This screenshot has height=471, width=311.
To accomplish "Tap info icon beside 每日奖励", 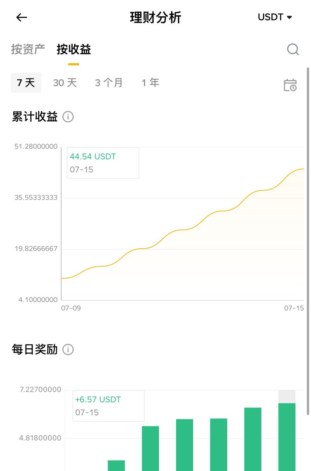I will coord(68,349).
